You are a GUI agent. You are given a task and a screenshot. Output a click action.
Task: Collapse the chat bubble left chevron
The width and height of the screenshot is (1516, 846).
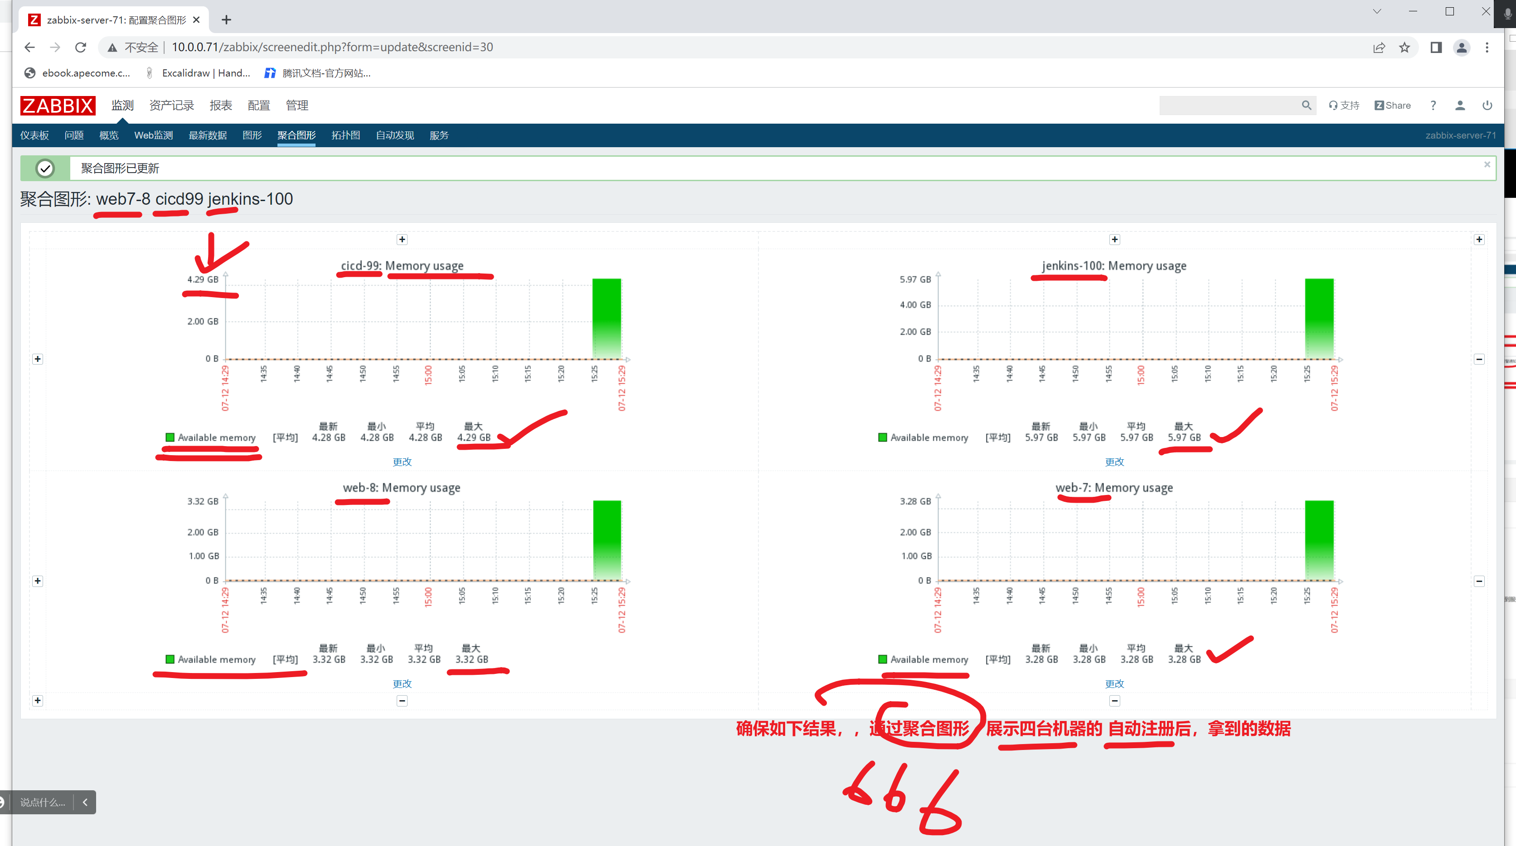[x=85, y=802]
